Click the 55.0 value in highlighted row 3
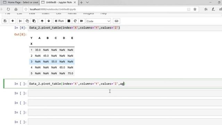The width and height of the screenshot is (222, 125). 54,61
